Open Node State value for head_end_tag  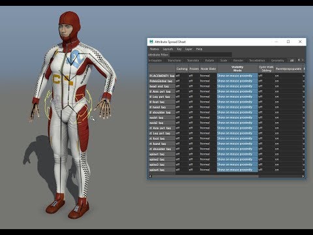click(x=208, y=86)
